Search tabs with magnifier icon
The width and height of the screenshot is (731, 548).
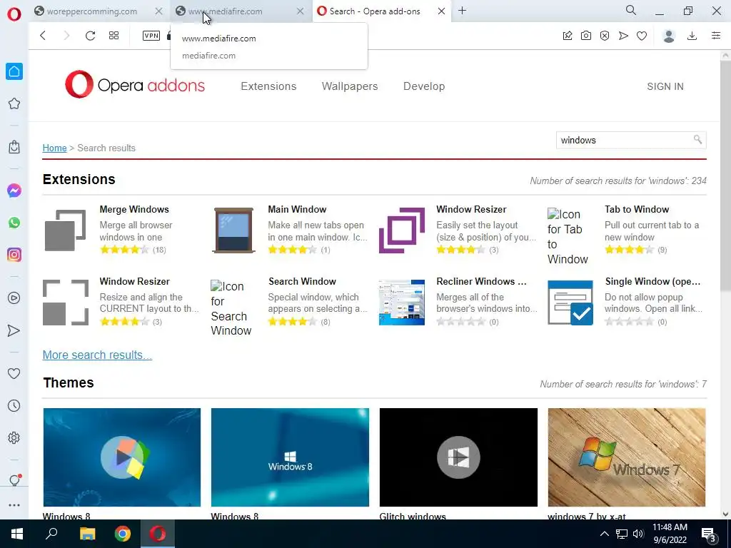coord(631,10)
